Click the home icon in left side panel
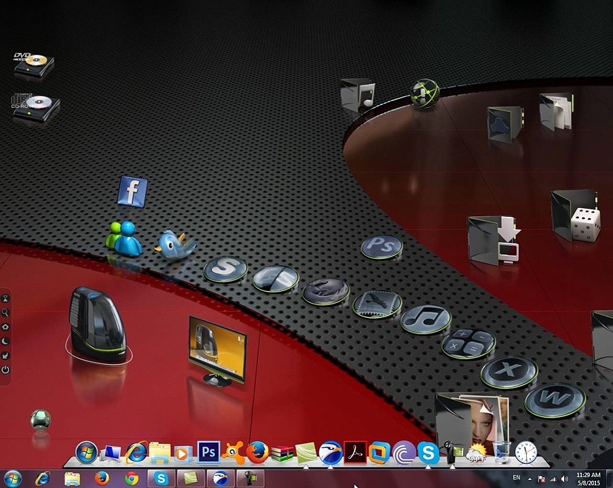This screenshot has width=613, height=488. pyautogui.click(x=5, y=327)
